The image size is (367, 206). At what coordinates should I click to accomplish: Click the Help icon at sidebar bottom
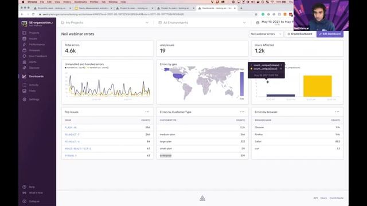pos(24,187)
